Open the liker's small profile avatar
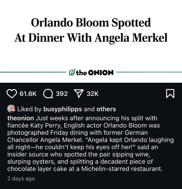Image resolution: width=182 pixels, height=189 pixels. pos(11,109)
